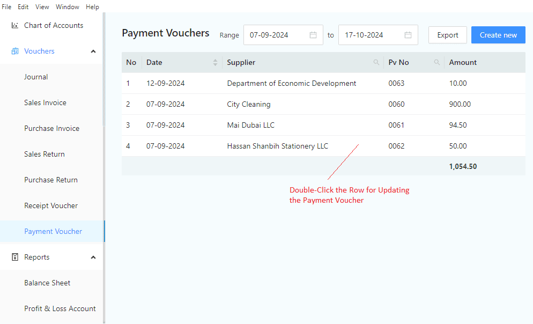
Task: Sort the Date column using sort arrows
Action: click(215, 62)
